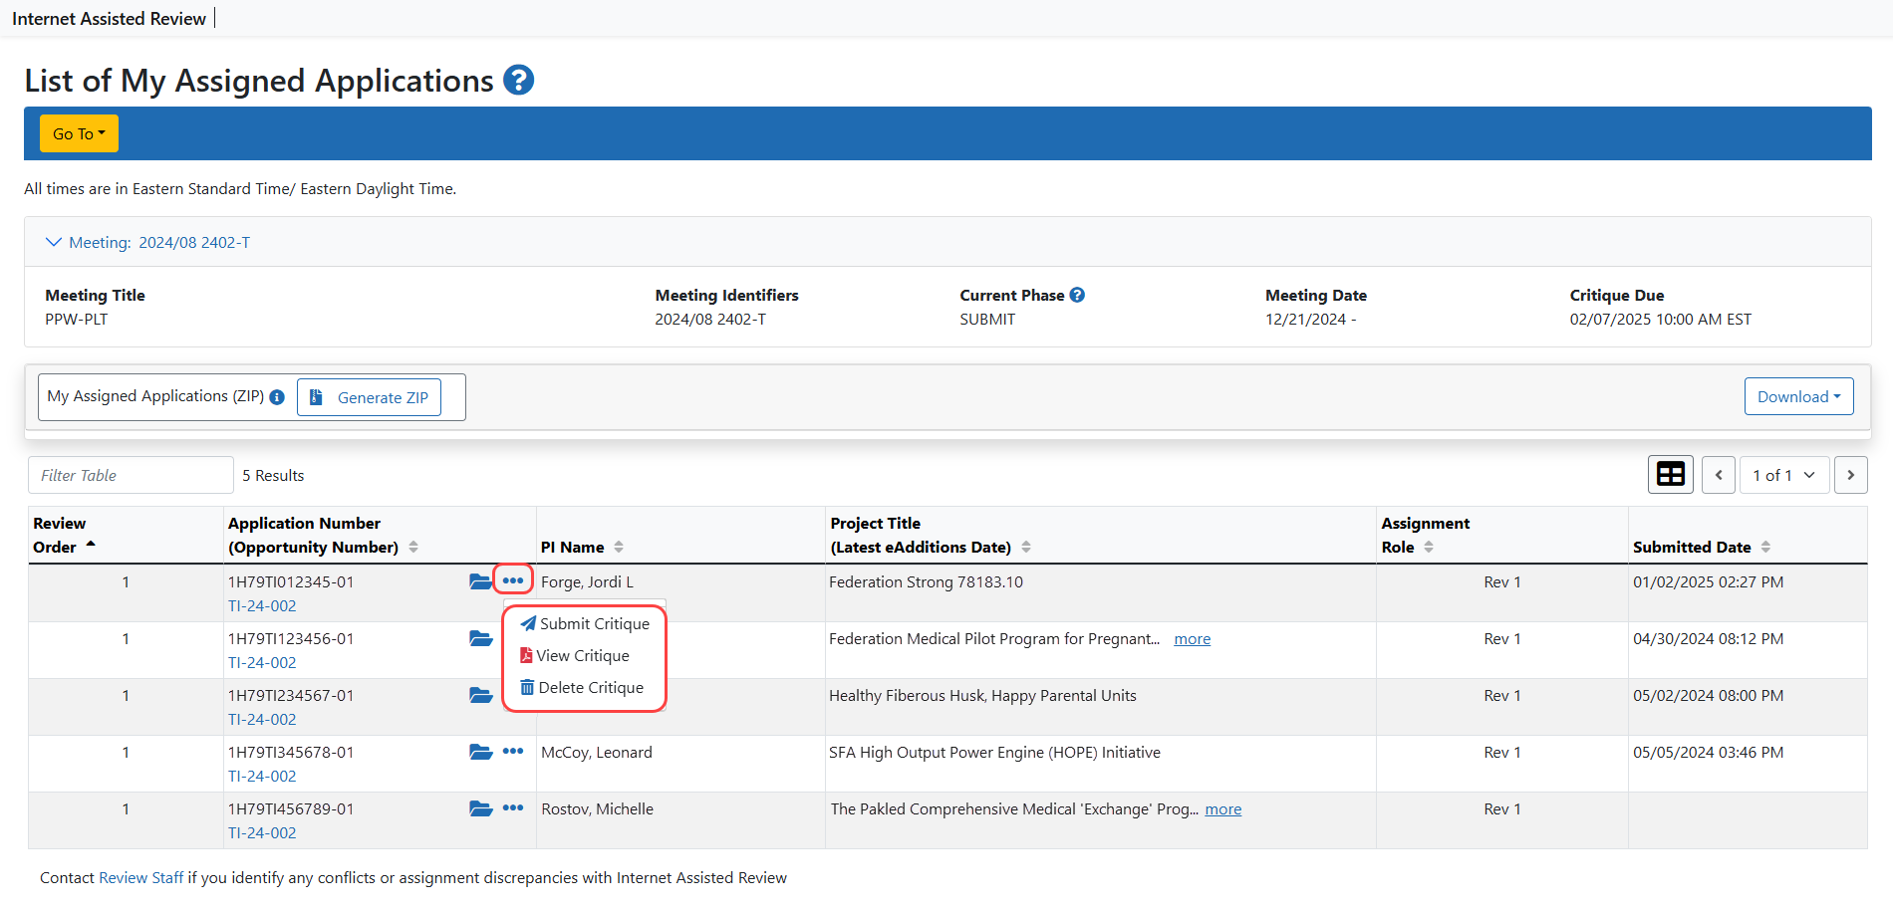Click info icon beside My Assigned Applications (ZIP)
The height and width of the screenshot is (914, 1893).
click(x=277, y=397)
